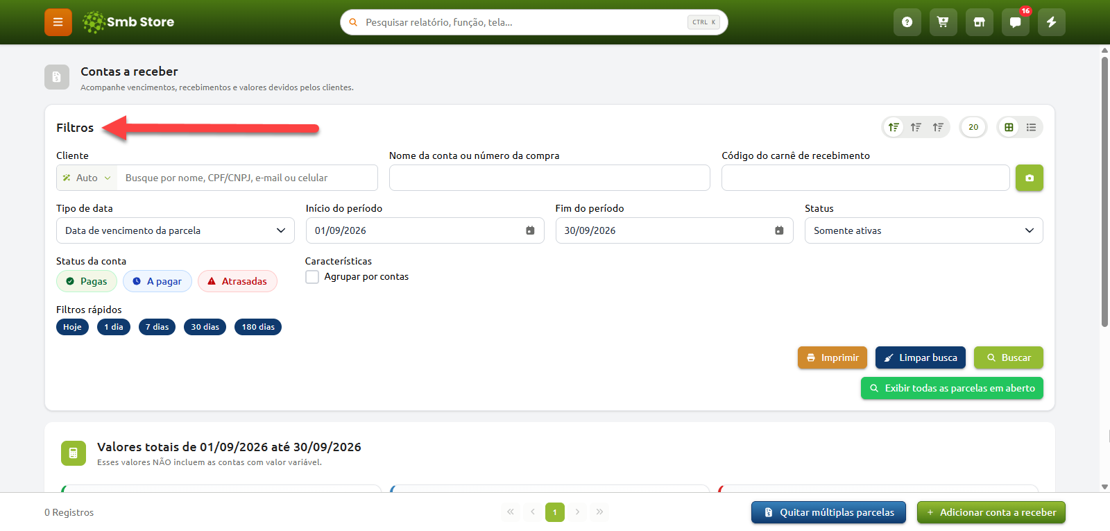Click the Buscar button

point(1009,357)
